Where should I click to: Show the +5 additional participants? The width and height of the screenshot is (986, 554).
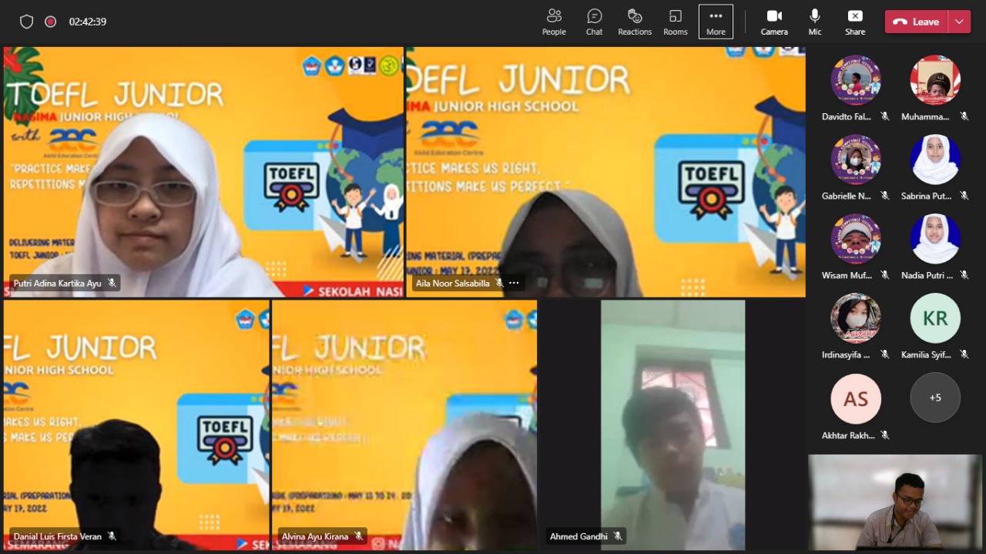click(x=934, y=398)
